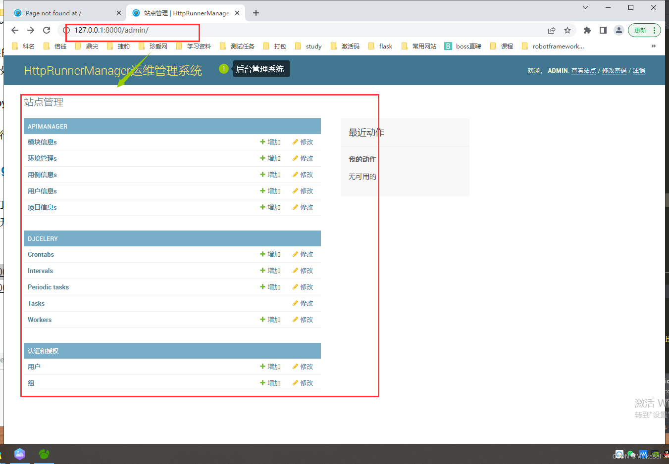Open the green leaf app in taskbar
The width and height of the screenshot is (669, 464).
coord(44,454)
